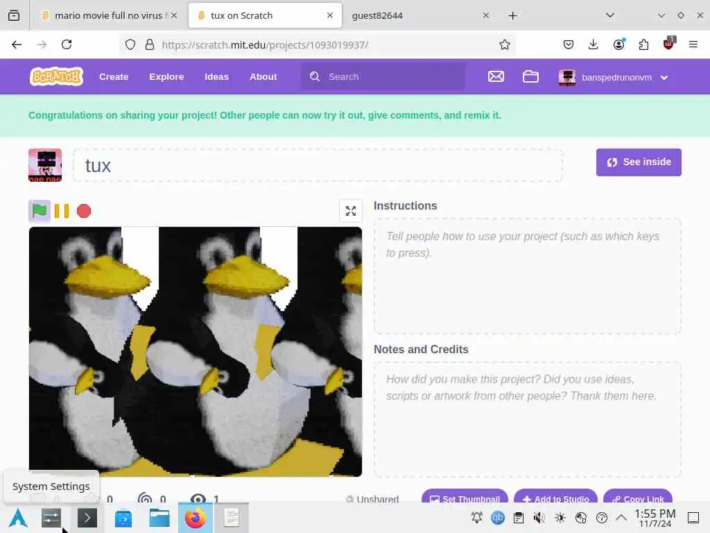The height and width of the screenshot is (533, 710).
Task: Click the Instructions text box
Action: tap(527, 276)
